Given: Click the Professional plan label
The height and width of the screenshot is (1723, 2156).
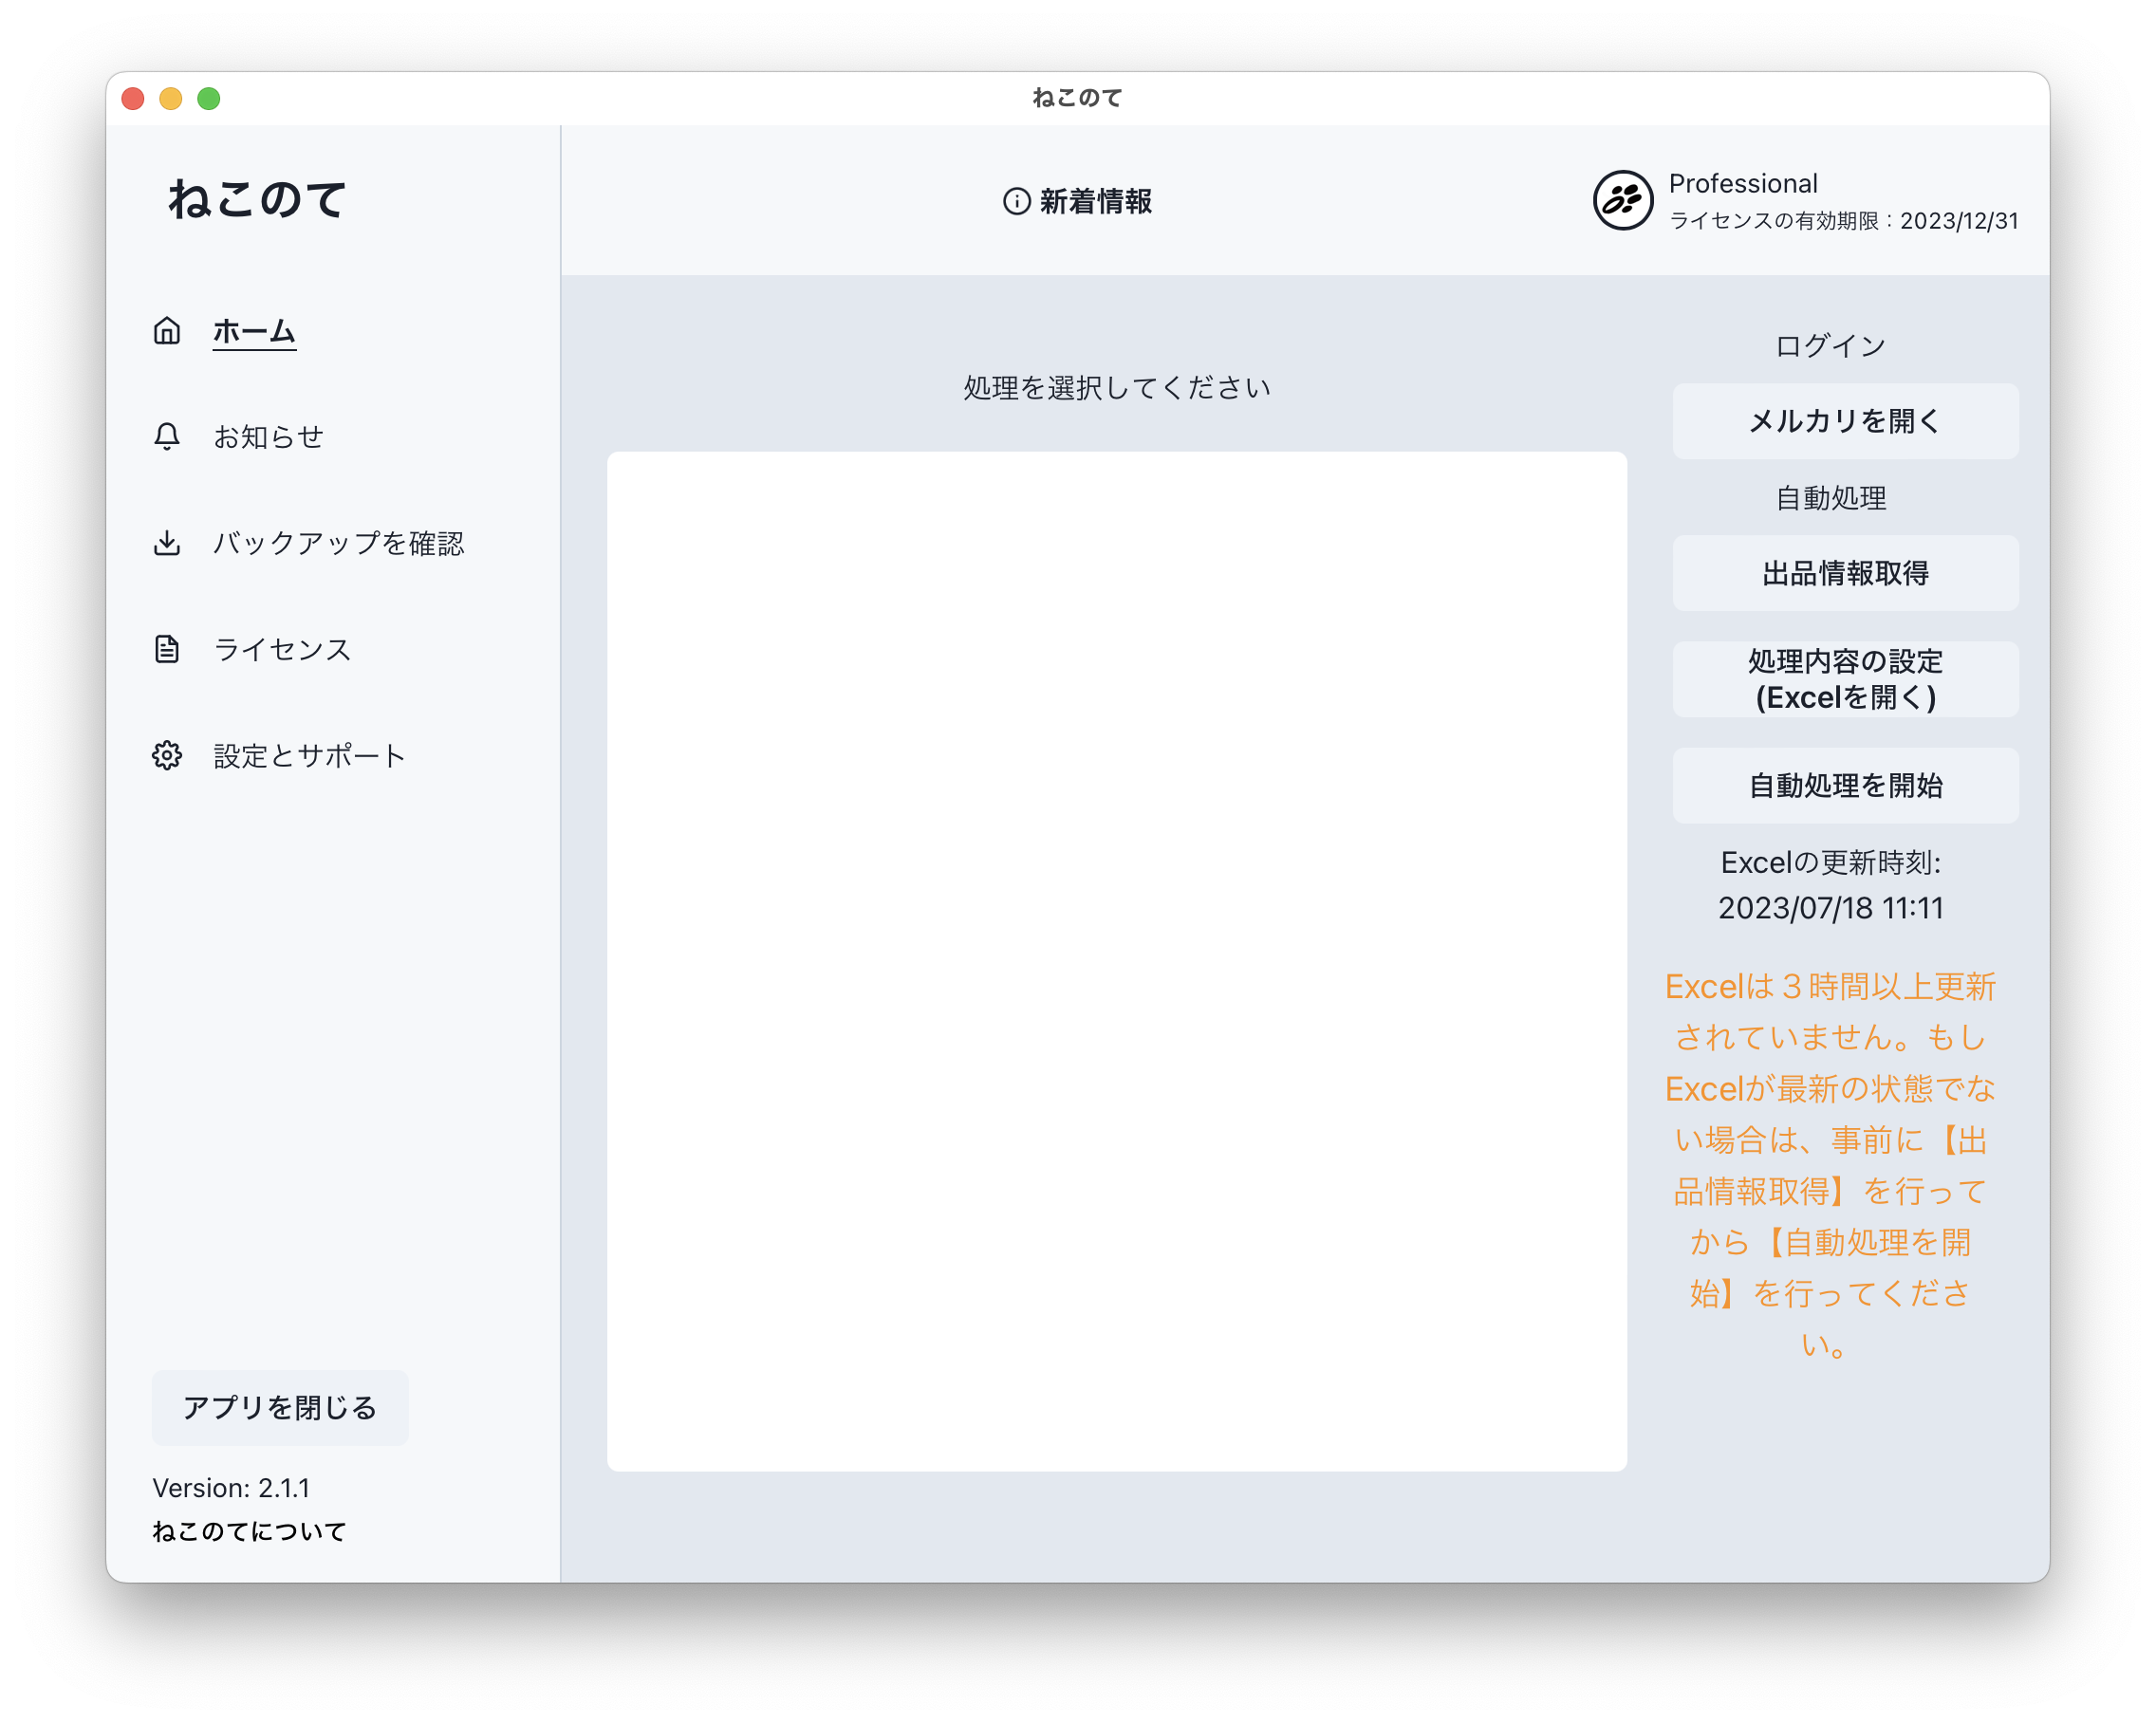Looking at the screenshot, I should (x=1743, y=183).
